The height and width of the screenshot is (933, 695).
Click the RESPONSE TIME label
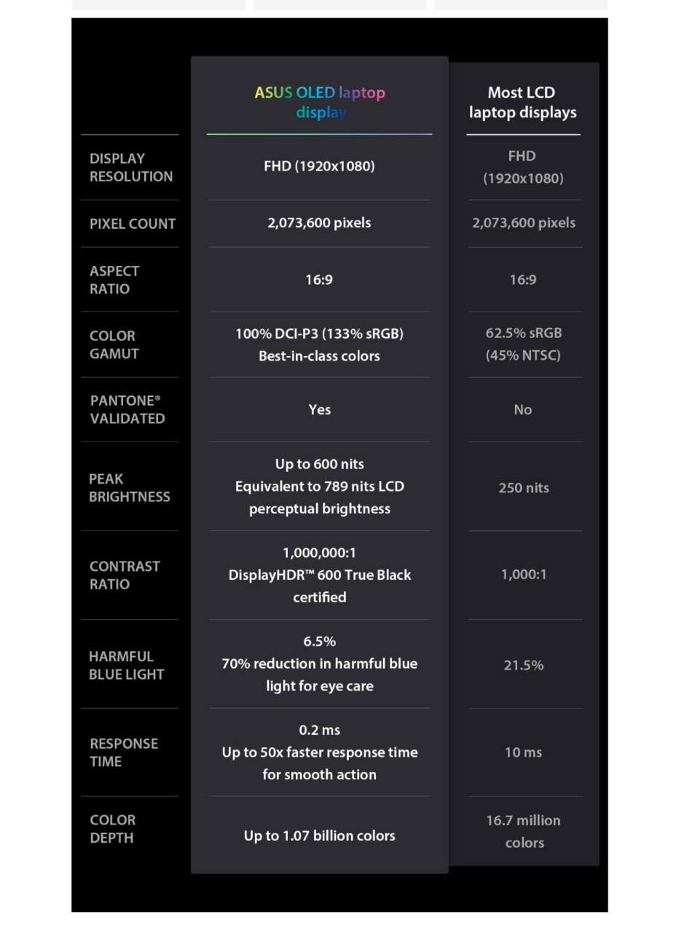[x=124, y=752]
